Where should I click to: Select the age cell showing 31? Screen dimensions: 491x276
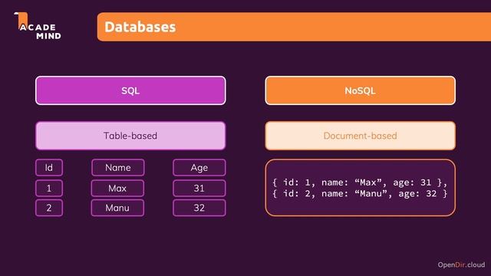click(x=199, y=189)
